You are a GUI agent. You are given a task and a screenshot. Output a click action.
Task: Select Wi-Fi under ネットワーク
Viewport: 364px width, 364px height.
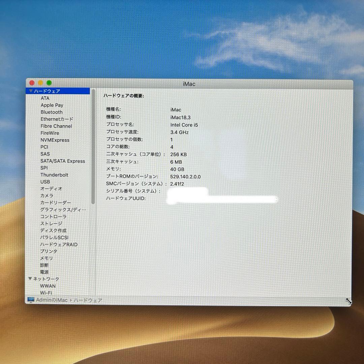(x=46, y=293)
